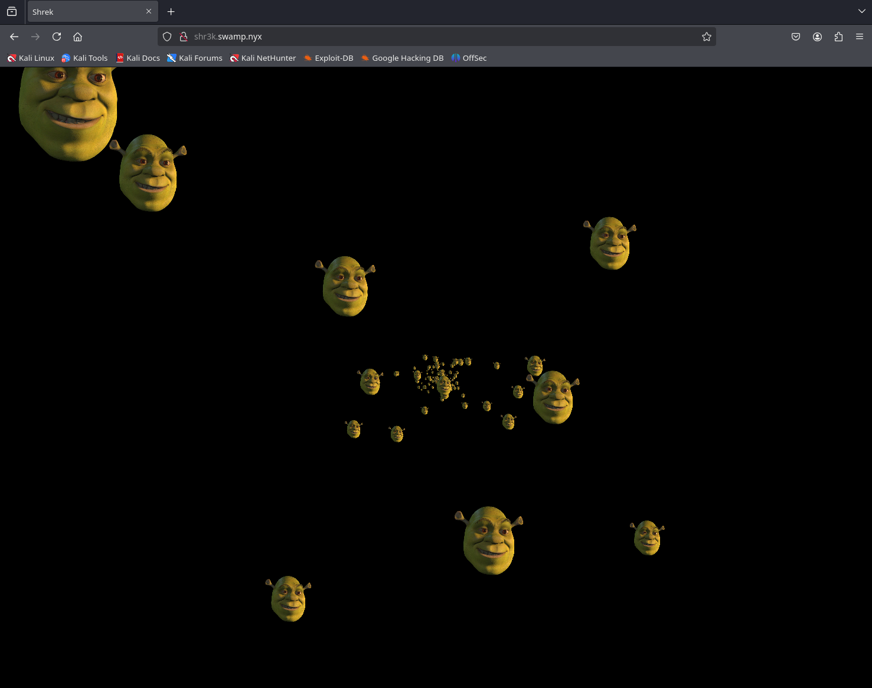
Task: Click the largest Shrek face top left
Action: coord(68,112)
